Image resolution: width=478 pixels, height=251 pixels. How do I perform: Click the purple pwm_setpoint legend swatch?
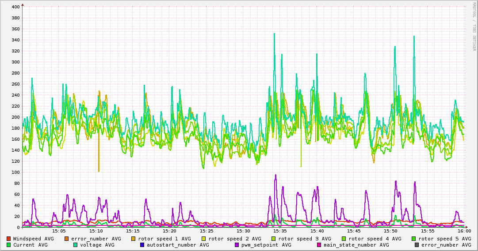(237, 245)
